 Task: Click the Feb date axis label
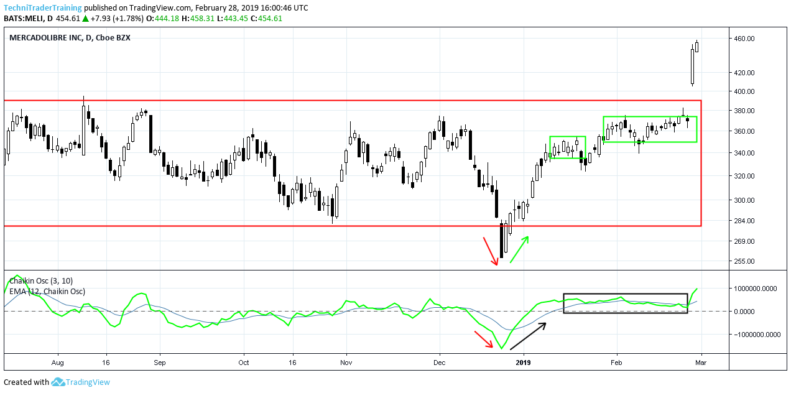coord(617,362)
